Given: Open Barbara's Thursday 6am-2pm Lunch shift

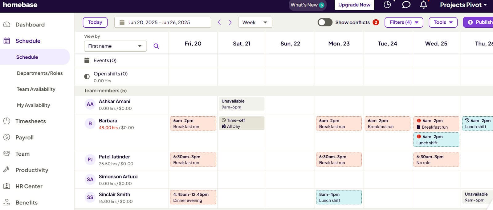Looking at the screenshot, I should [477, 123].
